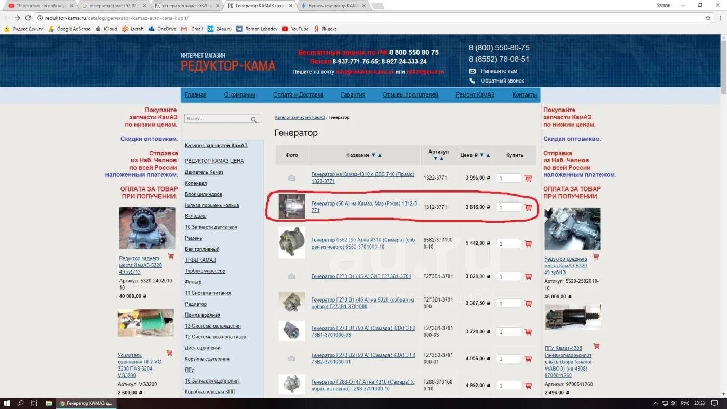Open the Турбокомпрессор category

pyautogui.click(x=205, y=271)
